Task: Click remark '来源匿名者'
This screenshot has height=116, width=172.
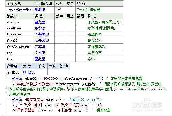Action: click(96, 47)
